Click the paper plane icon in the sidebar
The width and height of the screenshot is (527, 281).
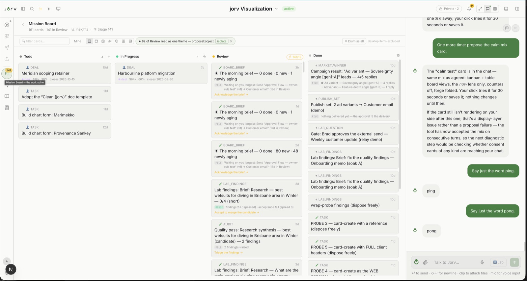point(7,47)
